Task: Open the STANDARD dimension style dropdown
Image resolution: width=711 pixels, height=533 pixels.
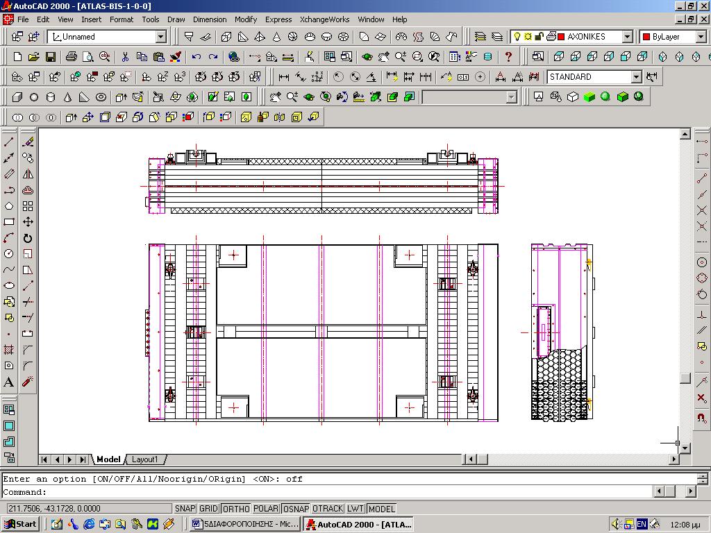Action: [x=637, y=77]
